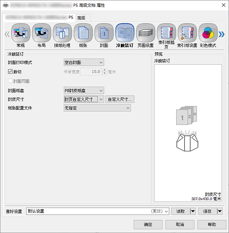This screenshot has width=229, height=233.
Task: Close the properties dialog window
Action: 224,5
